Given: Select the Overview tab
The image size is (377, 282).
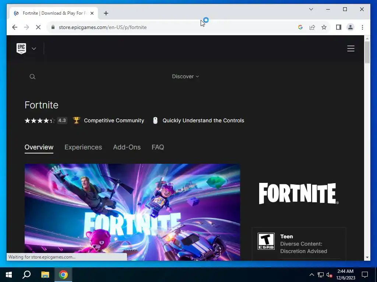Looking at the screenshot, I should 39,147.
